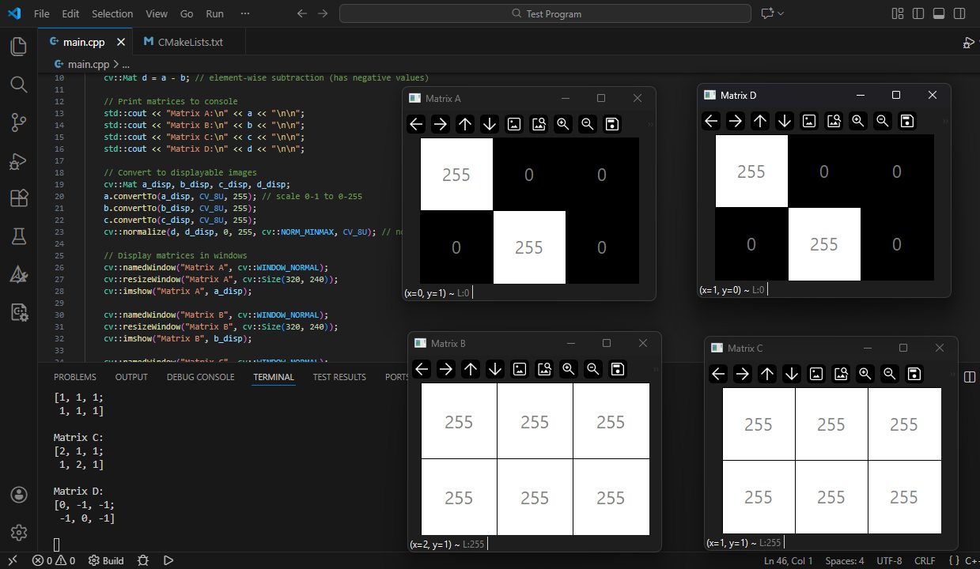This screenshot has width=980, height=569.
Task: Open the Run and Debug view
Action: [19, 160]
